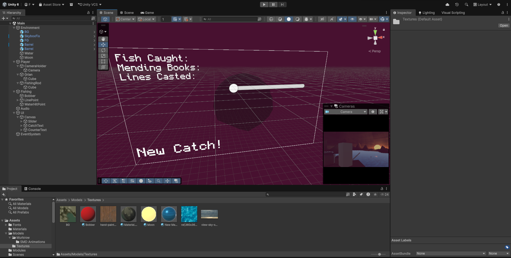511x258 pixels.
Task: Open the Undo History icon
Action: tap(457, 5)
